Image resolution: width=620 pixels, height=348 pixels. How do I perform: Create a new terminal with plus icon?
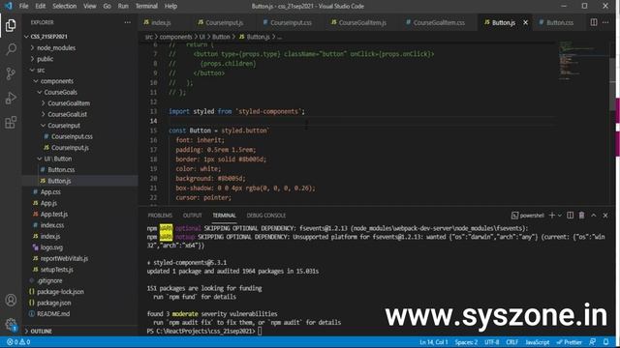pos(552,216)
